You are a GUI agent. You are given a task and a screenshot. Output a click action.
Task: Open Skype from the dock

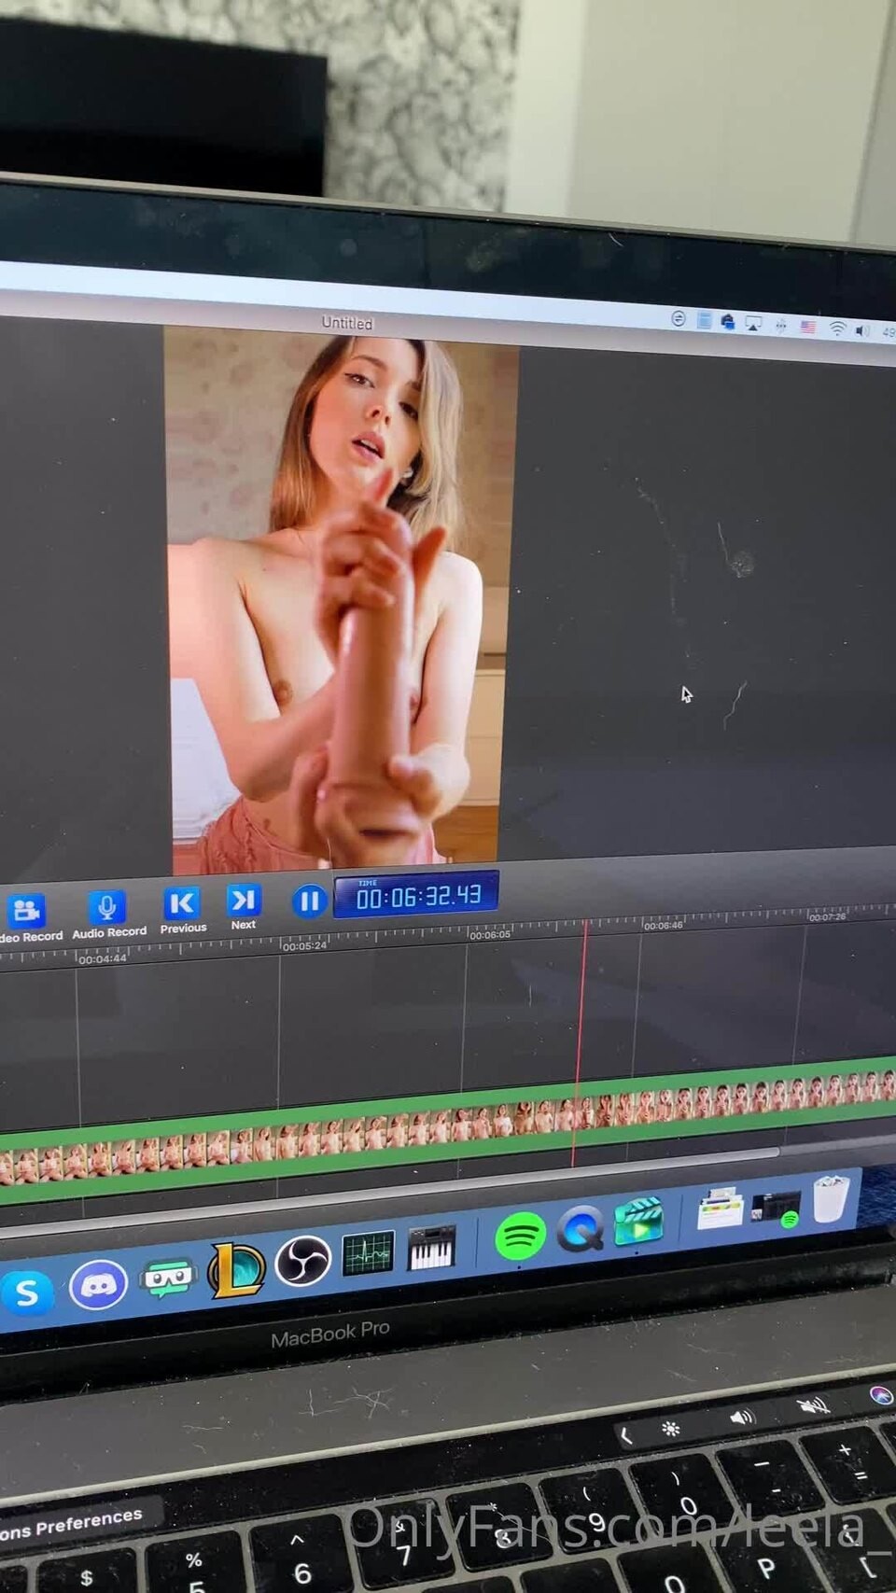[x=27, y=1293]
